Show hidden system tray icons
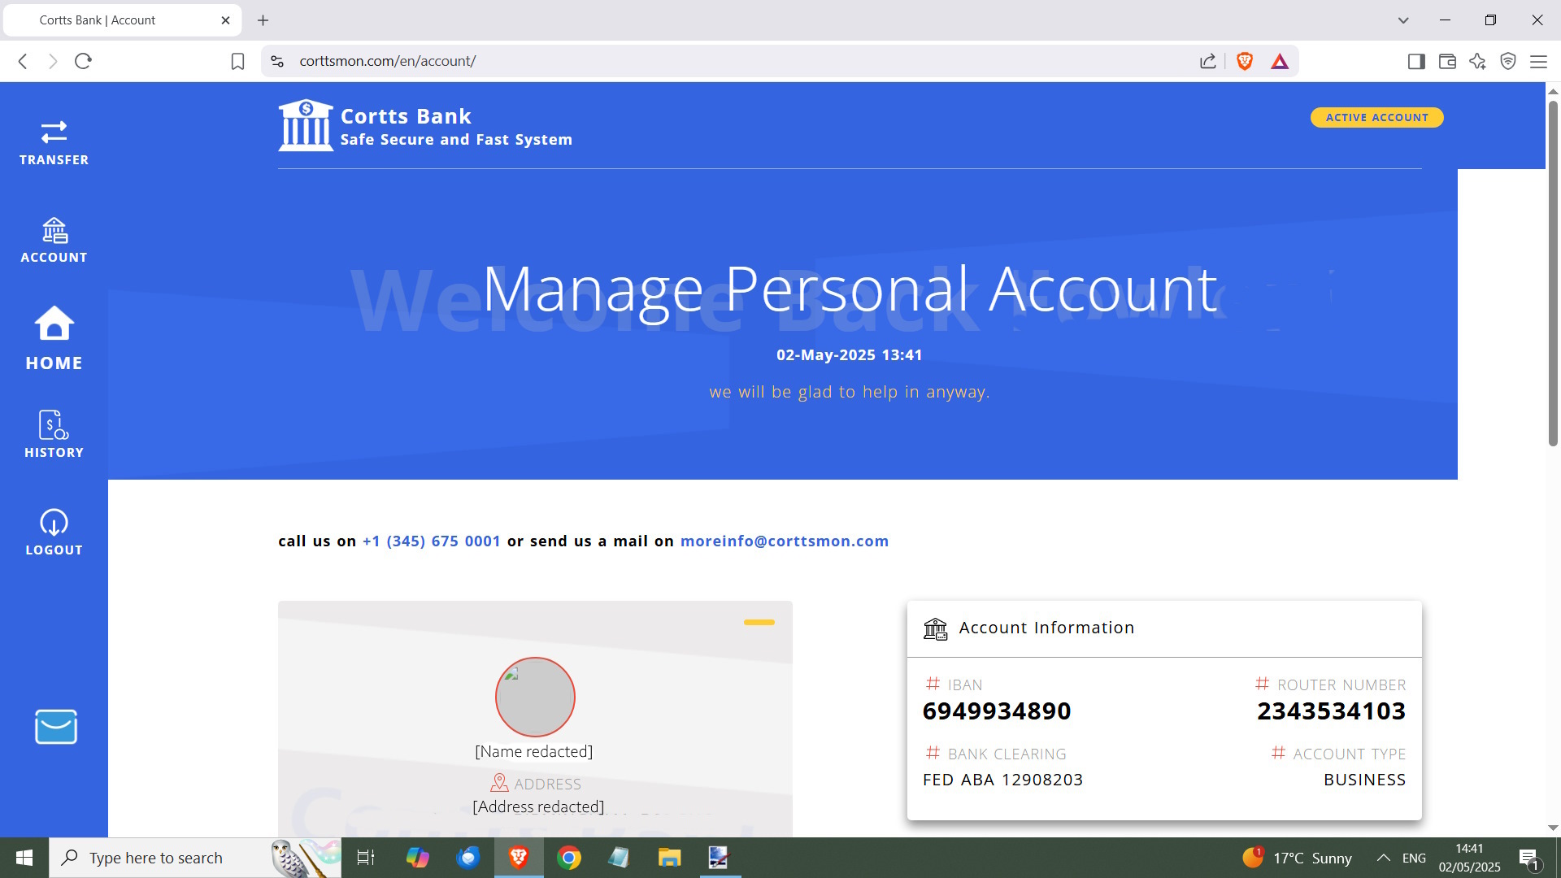The height and width of the screenshot is (878, 1561). [1383, 858]
